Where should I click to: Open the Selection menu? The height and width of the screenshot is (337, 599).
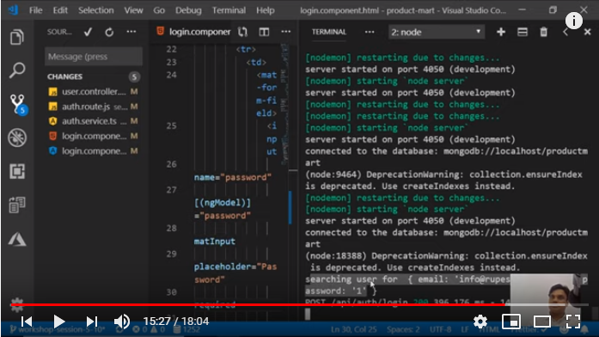pyautogui.click(x=96, y=10)
